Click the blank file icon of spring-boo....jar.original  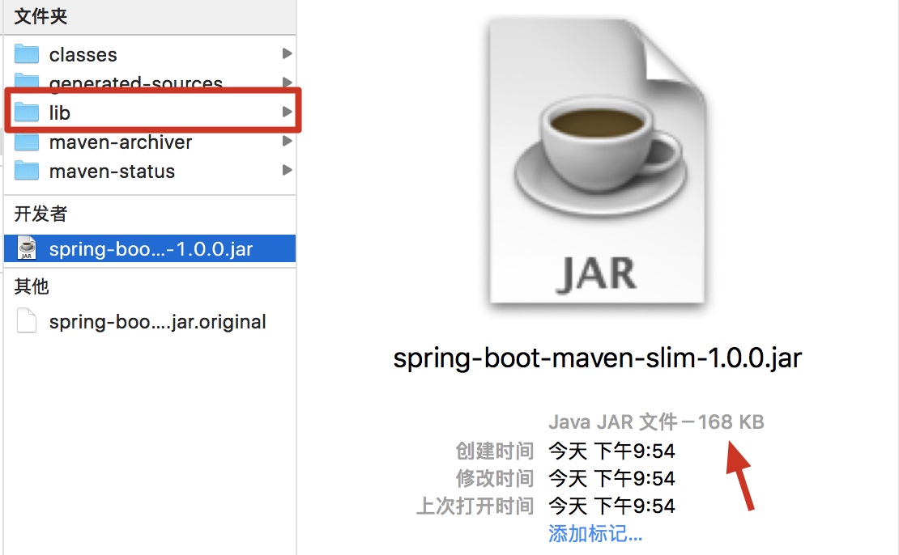[27, 321]
